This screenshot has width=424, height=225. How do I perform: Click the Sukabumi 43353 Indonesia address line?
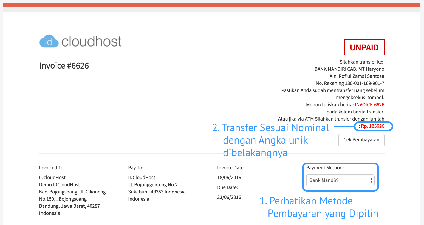point(157,192)
